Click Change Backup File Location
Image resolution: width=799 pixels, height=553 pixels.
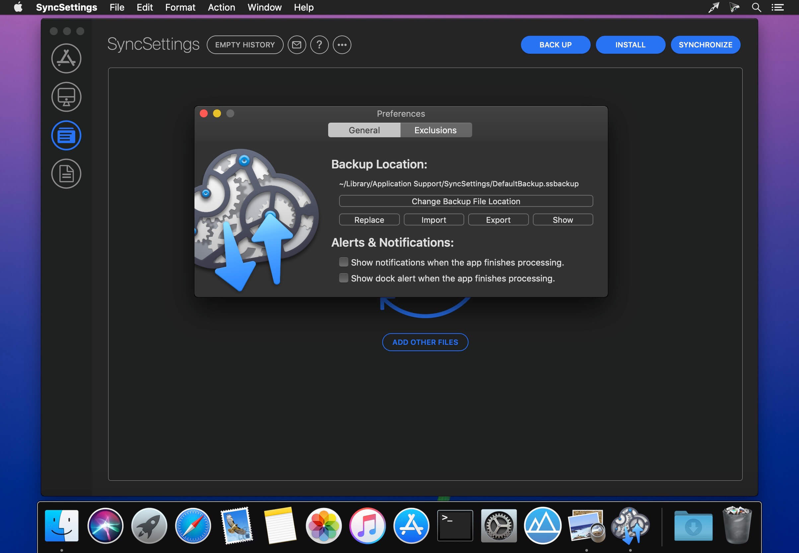[x=466, y=201]
